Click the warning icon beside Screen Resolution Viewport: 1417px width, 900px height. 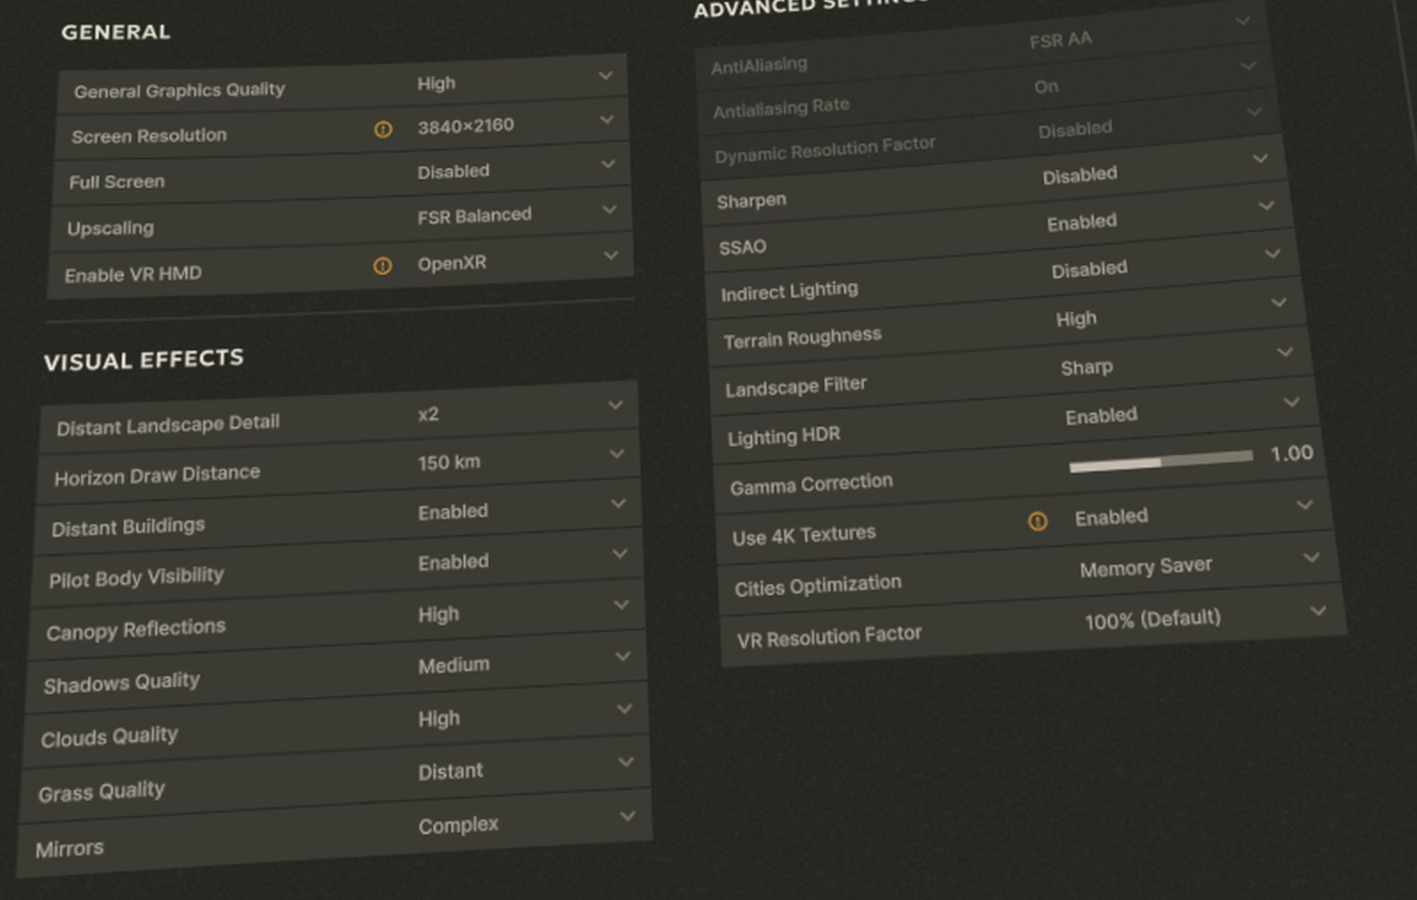click(x=383, y=129)
